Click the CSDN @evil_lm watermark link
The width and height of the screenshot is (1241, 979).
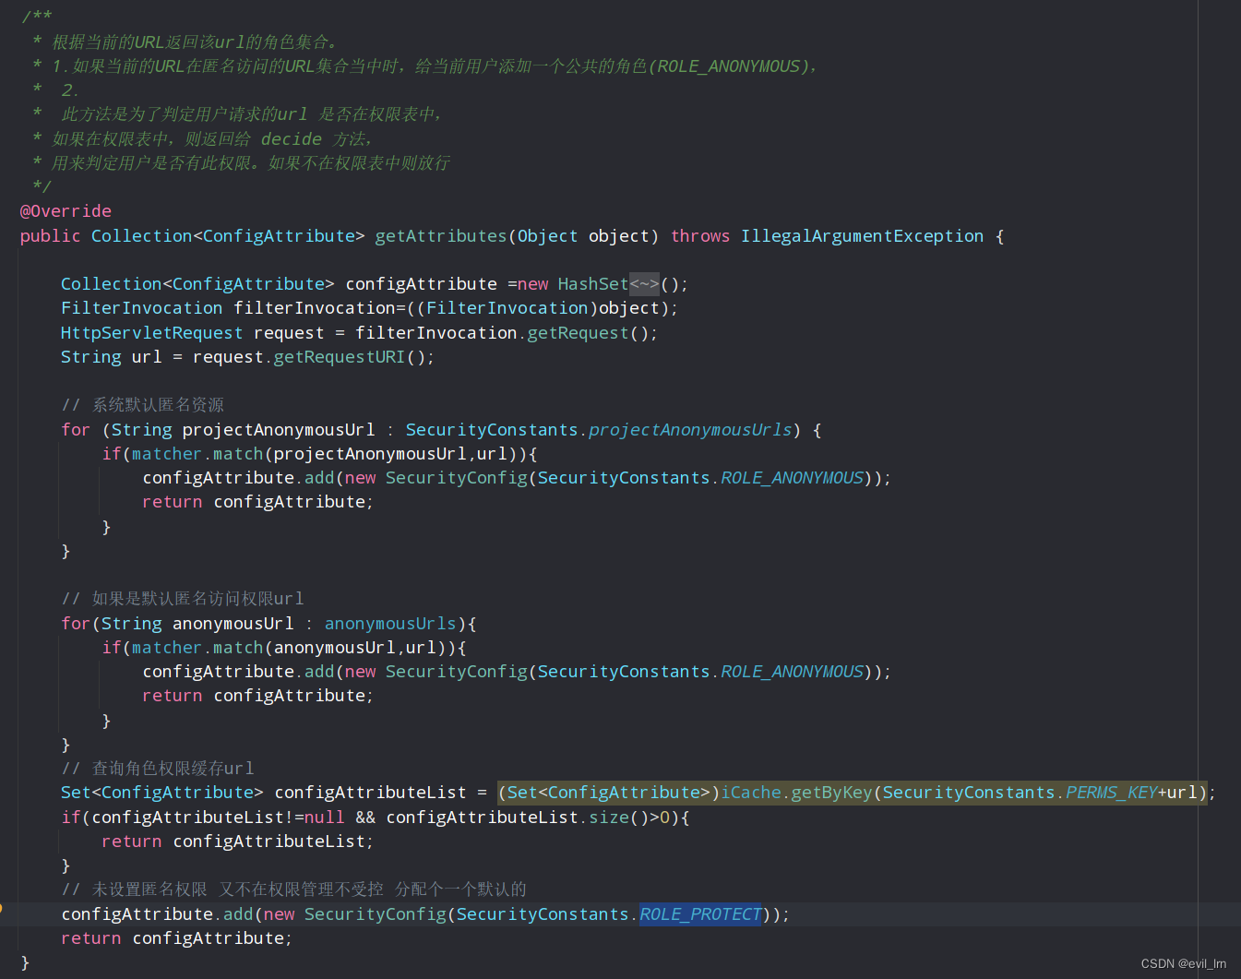coord(1183,963)
